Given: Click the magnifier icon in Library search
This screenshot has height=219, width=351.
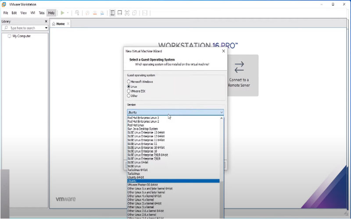Looking at the screenshot, I should [6, 28].
